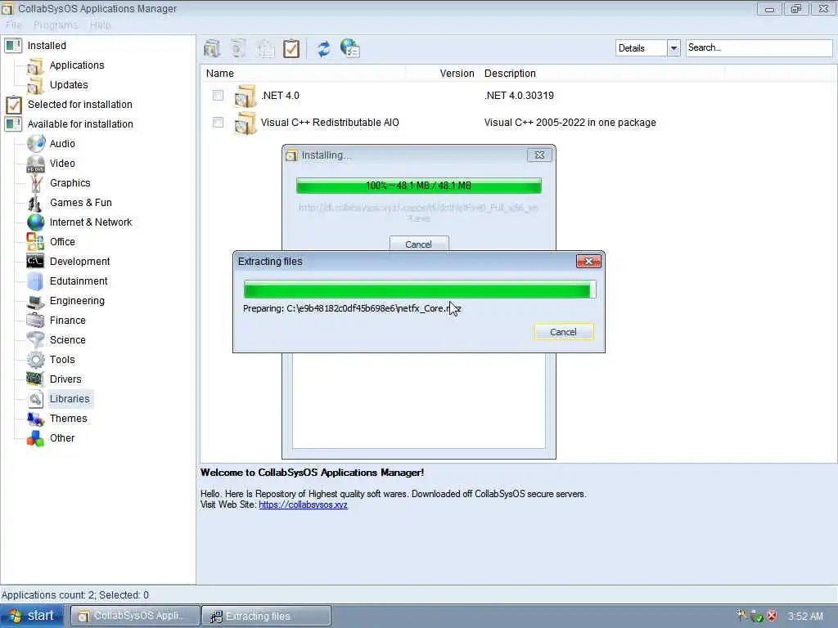Click into the Search field
Viewport: 838px width, 628px height.
[x=759, y=47]
